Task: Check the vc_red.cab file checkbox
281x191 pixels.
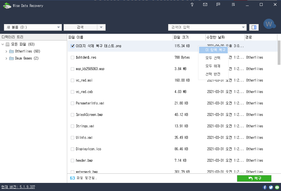Action: pos(72,92)
